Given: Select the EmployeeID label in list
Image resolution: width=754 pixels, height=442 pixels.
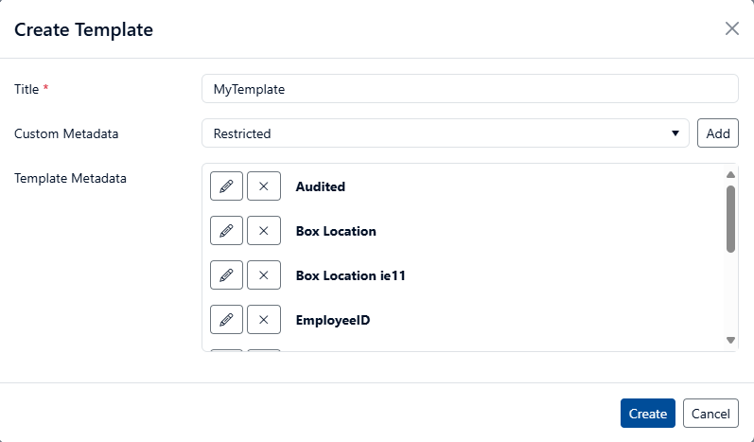Looking at the screenshot, I should 333,320.
